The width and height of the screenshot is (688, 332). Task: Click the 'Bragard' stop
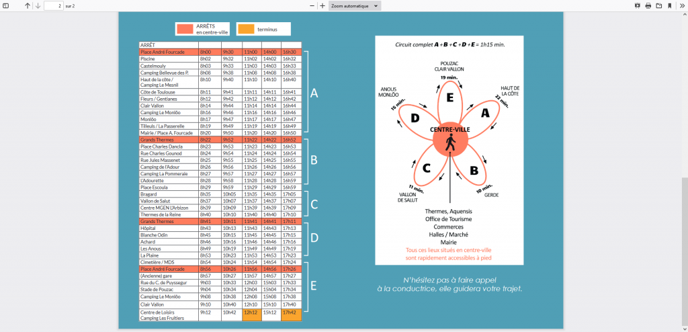click(148, 194)
